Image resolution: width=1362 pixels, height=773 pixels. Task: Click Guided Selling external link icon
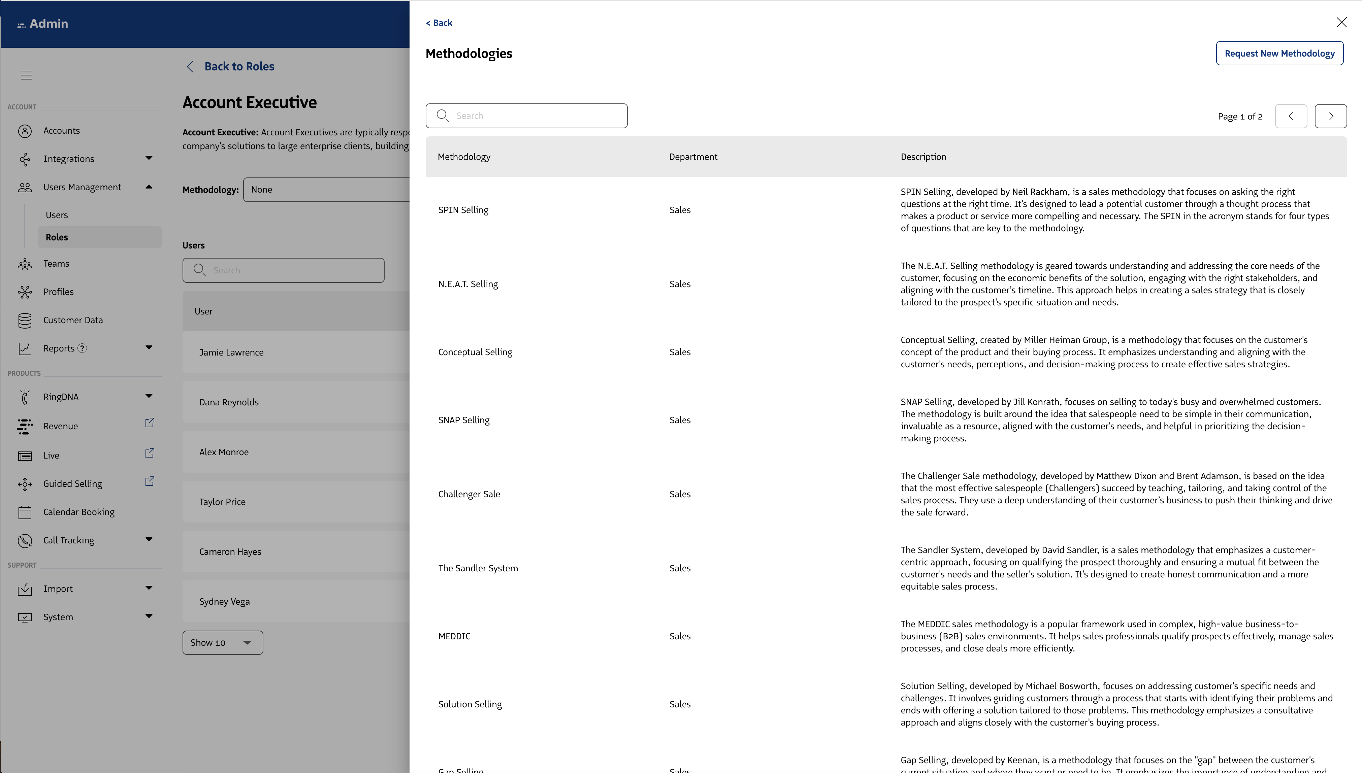point(150,481)
